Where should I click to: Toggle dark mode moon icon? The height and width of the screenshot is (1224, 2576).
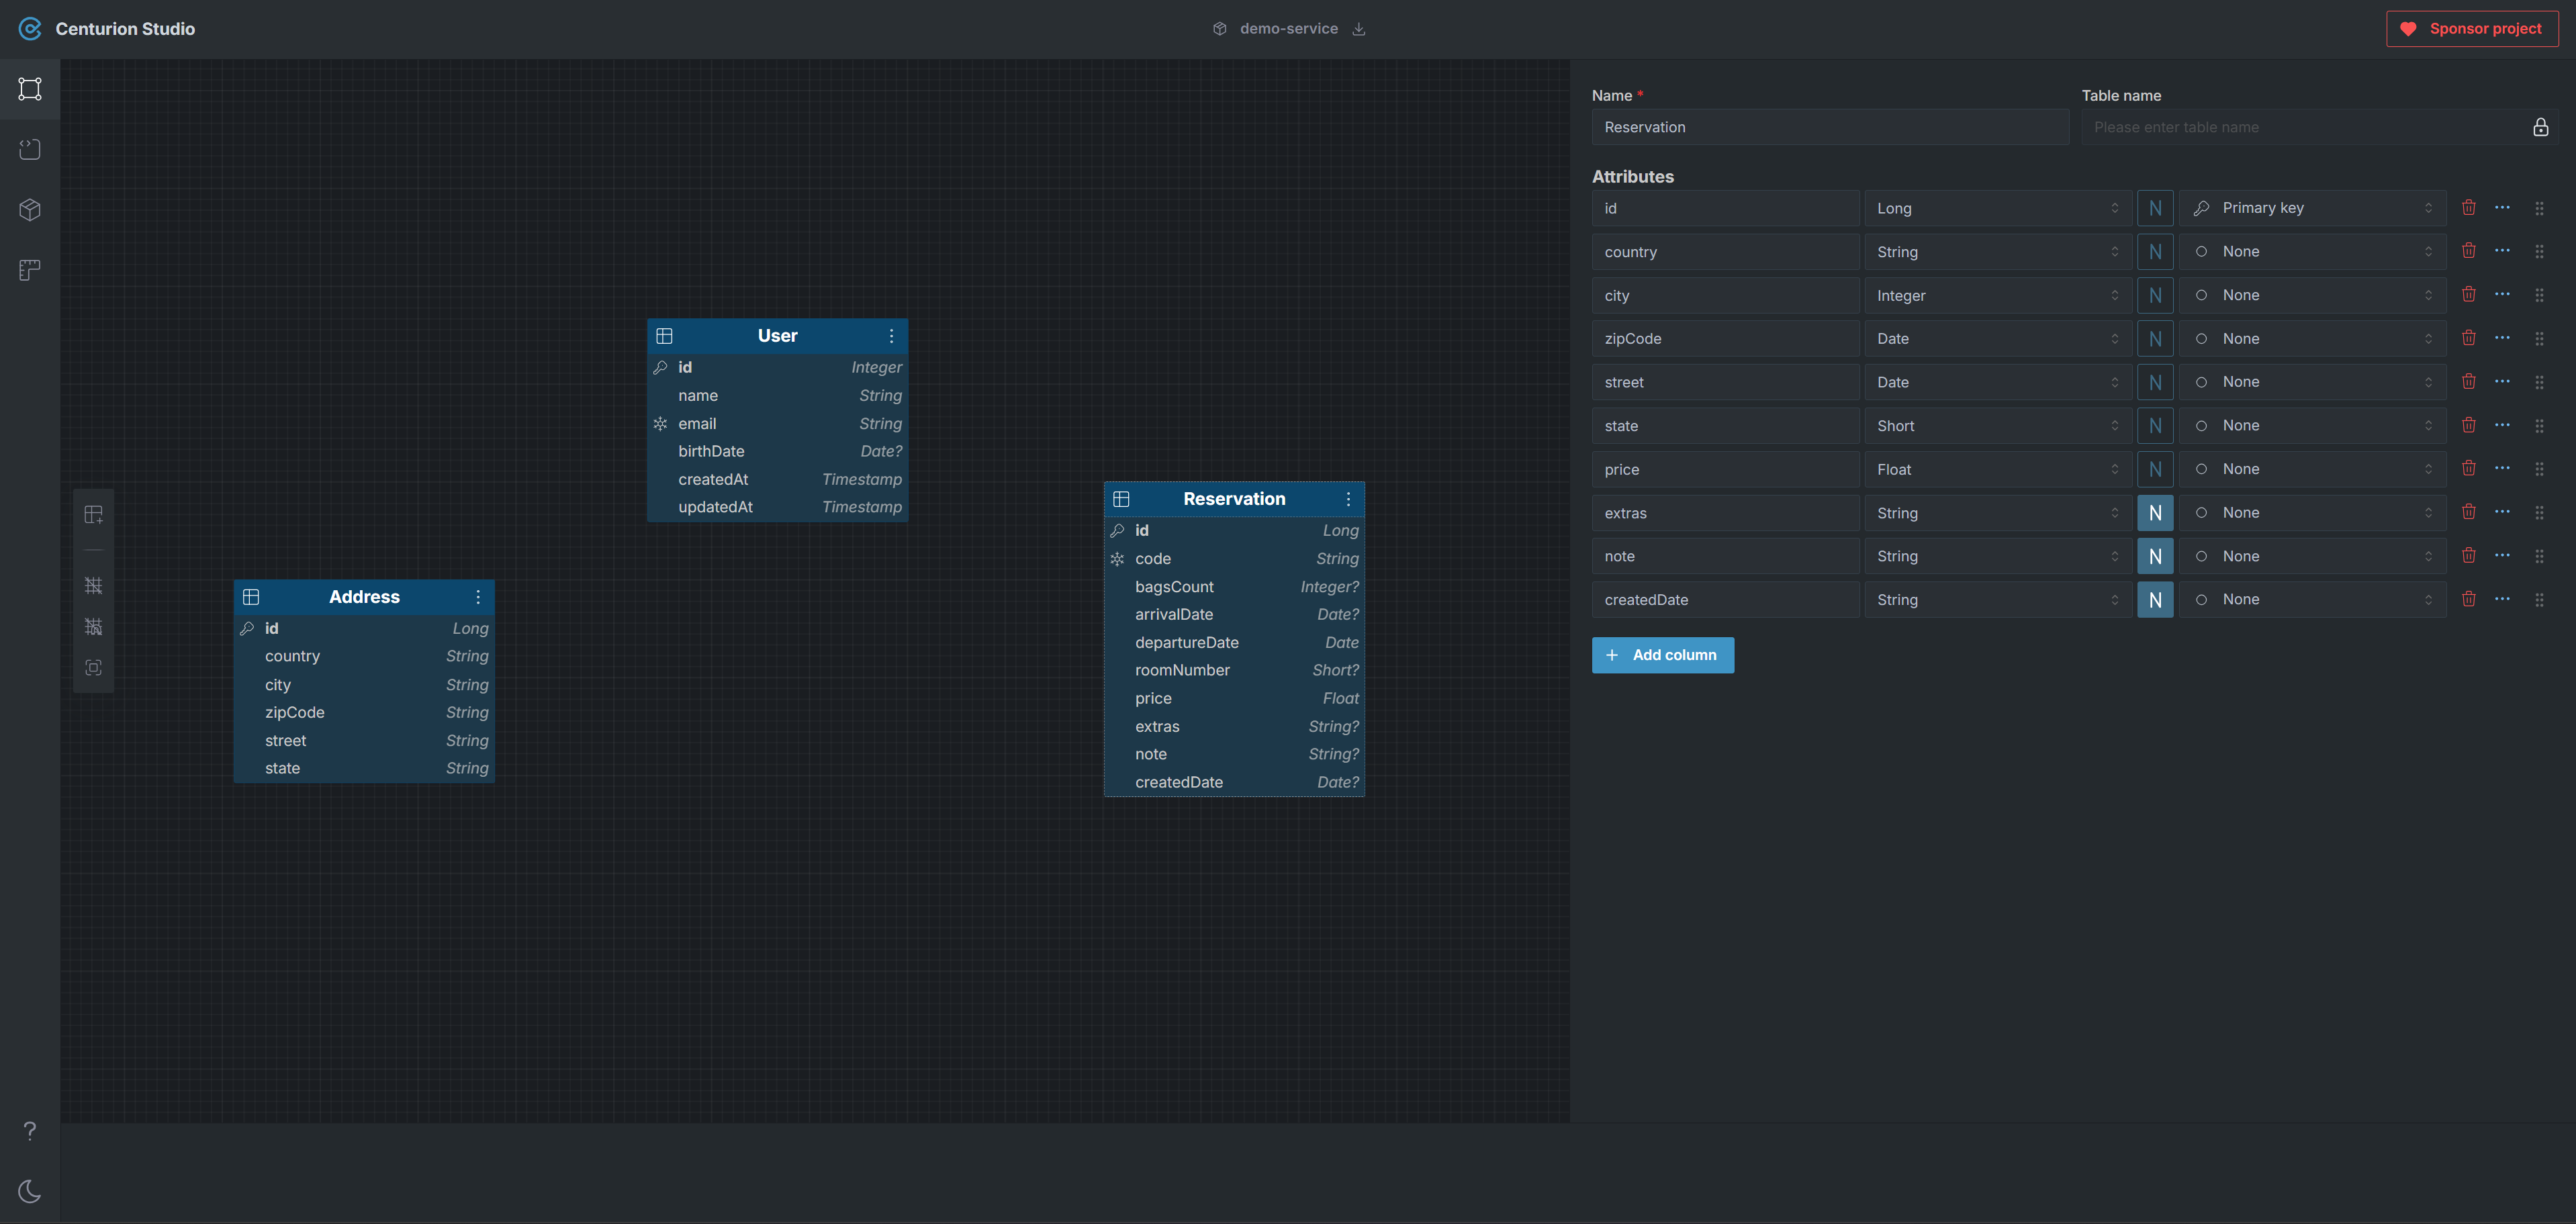(30, 1191)
